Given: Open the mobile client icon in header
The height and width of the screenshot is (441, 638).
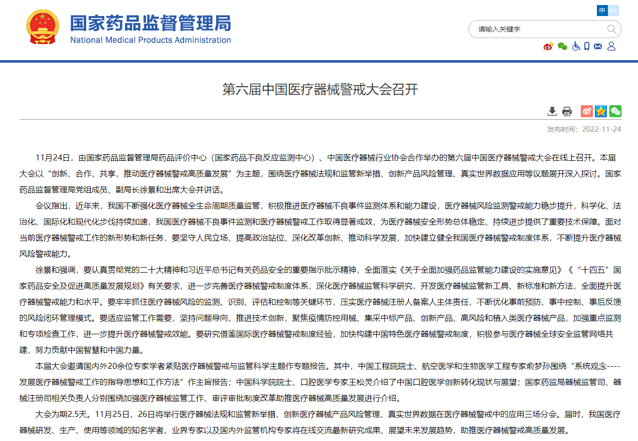Looking at the screenshot, I should coord(586,46).
